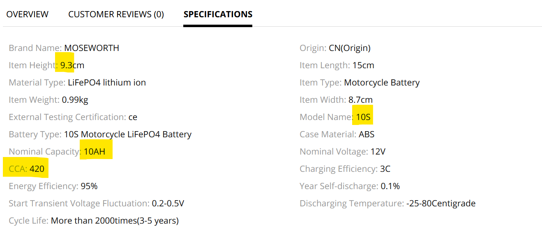Click the highlighted CCA 420 value

coord(37,169)
